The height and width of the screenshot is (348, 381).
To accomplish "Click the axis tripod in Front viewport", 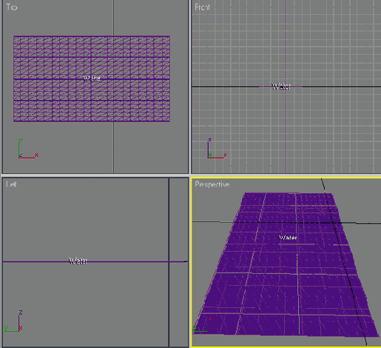I will (217, 149).
